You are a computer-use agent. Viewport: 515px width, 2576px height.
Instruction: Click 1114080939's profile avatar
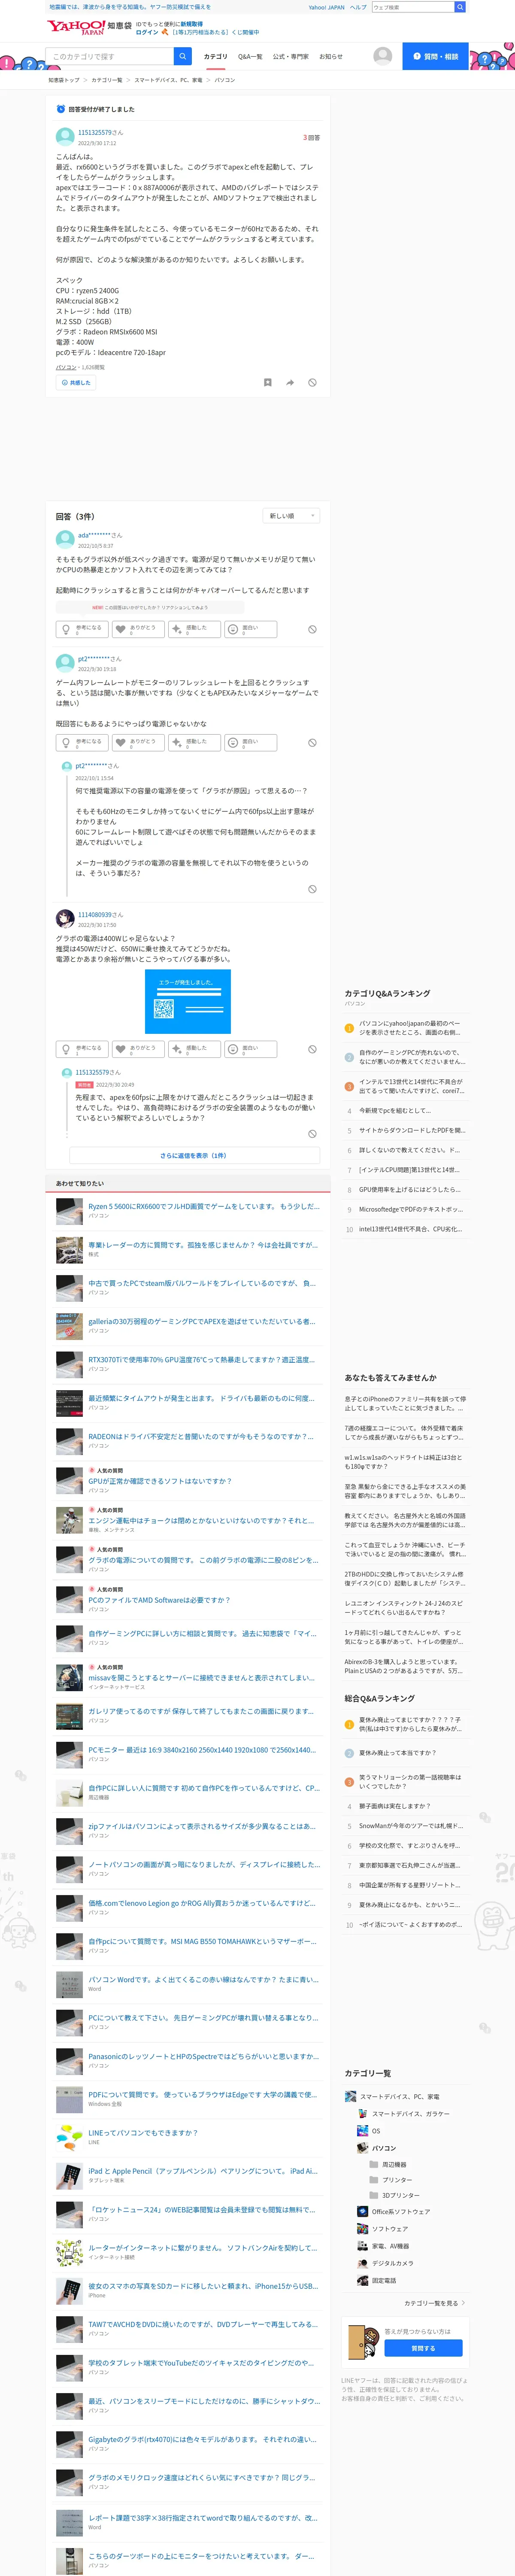click(x=65, y=919)
